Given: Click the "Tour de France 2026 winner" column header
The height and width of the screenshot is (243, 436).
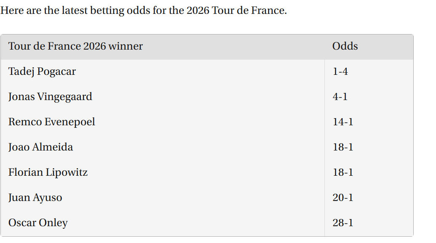Looking at the screenshot, I should coord(76,46).
